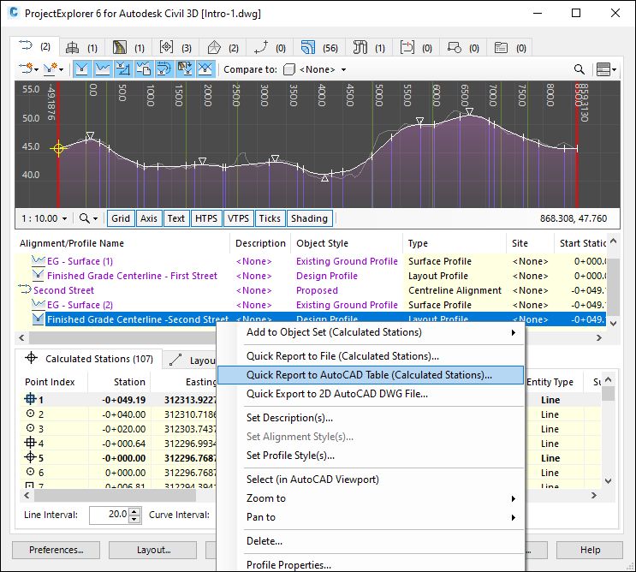
Task: Toggle the crossed-lines profile filter icon
Action: click(x=205, y=69)
